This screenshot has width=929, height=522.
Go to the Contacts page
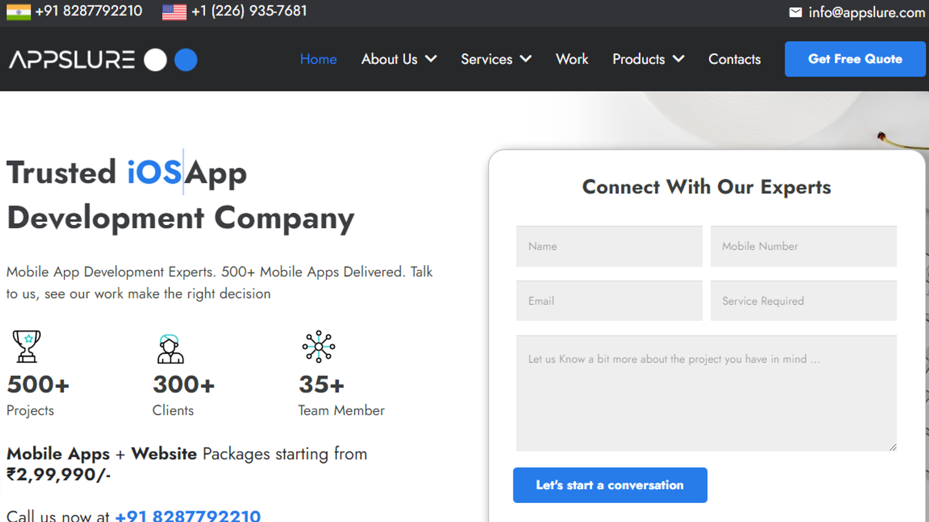point(734,59)
